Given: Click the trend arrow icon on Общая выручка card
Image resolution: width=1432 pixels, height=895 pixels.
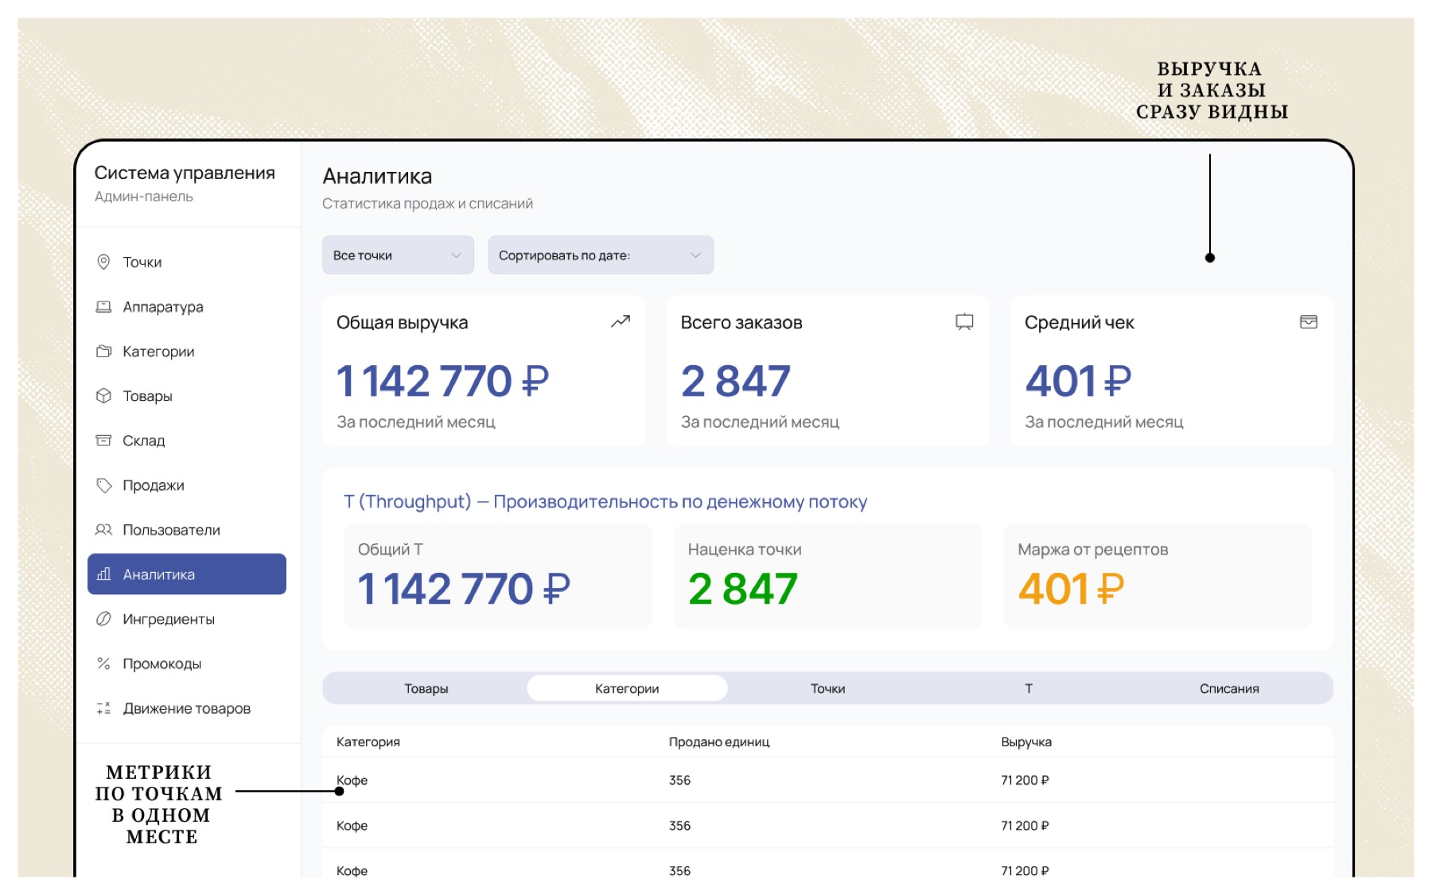Looking at the screenshot, I should pyautogui.click(x=621, y=321).
